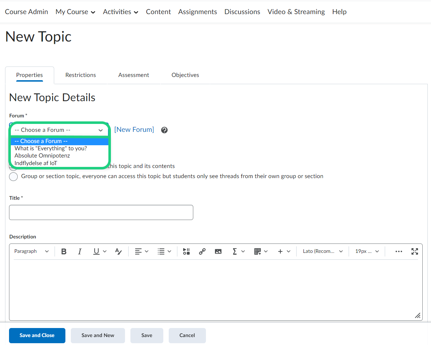Click the help icon beside New Forum
Image resolution: width=431 pixels, height=345 pixels.
coord(164,130)
